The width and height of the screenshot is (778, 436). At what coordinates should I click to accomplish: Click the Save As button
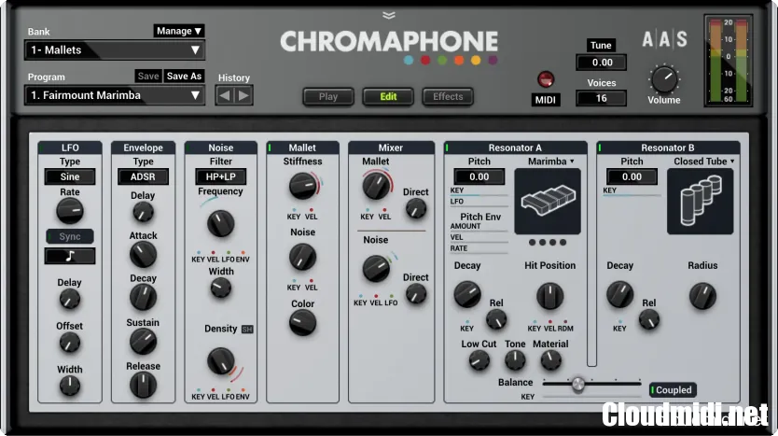click(184, 77)
